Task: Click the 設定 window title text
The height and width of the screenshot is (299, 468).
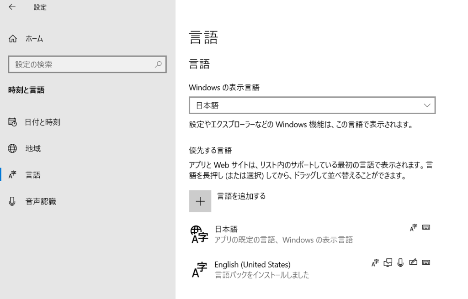Action: tap(40, 7)
